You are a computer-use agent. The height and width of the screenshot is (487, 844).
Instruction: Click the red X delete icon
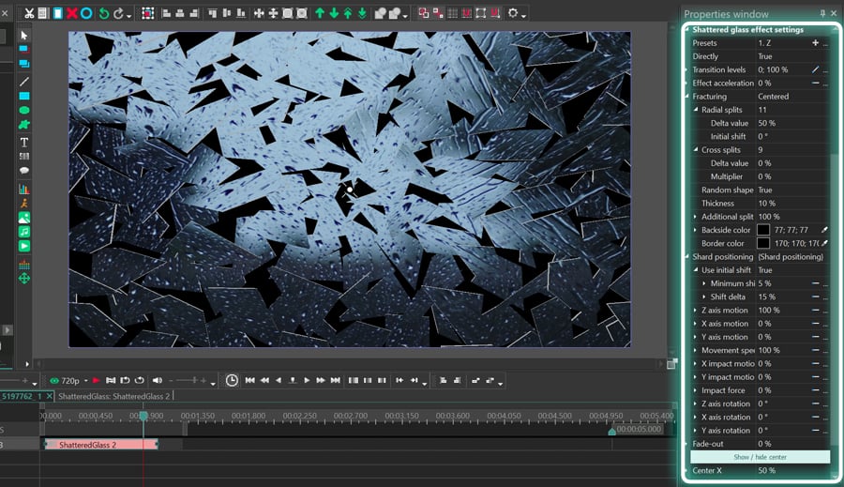[72, 13]
